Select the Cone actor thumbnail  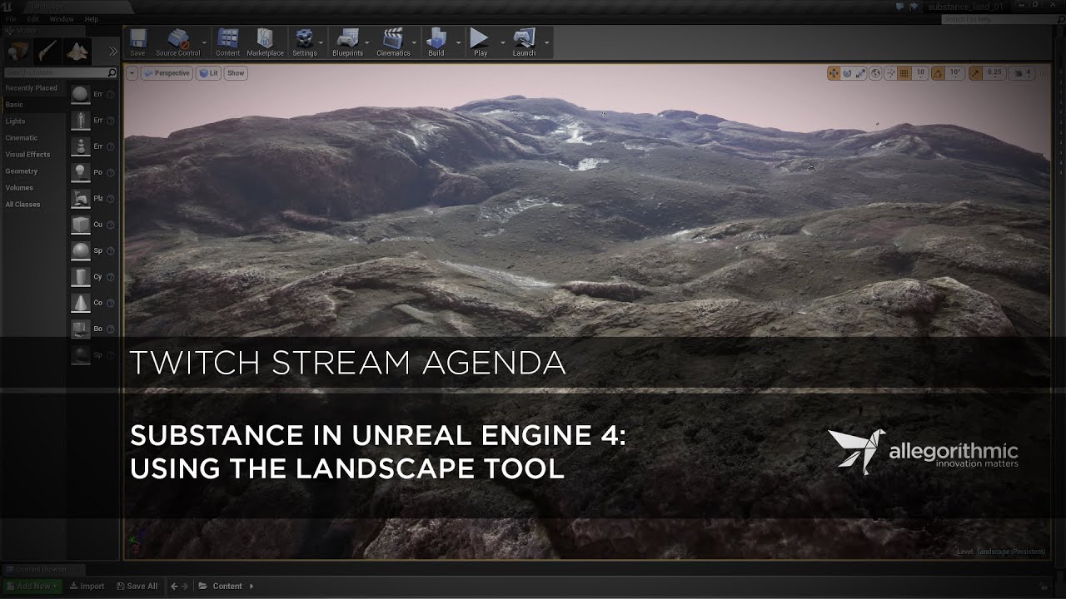point(80,303)
